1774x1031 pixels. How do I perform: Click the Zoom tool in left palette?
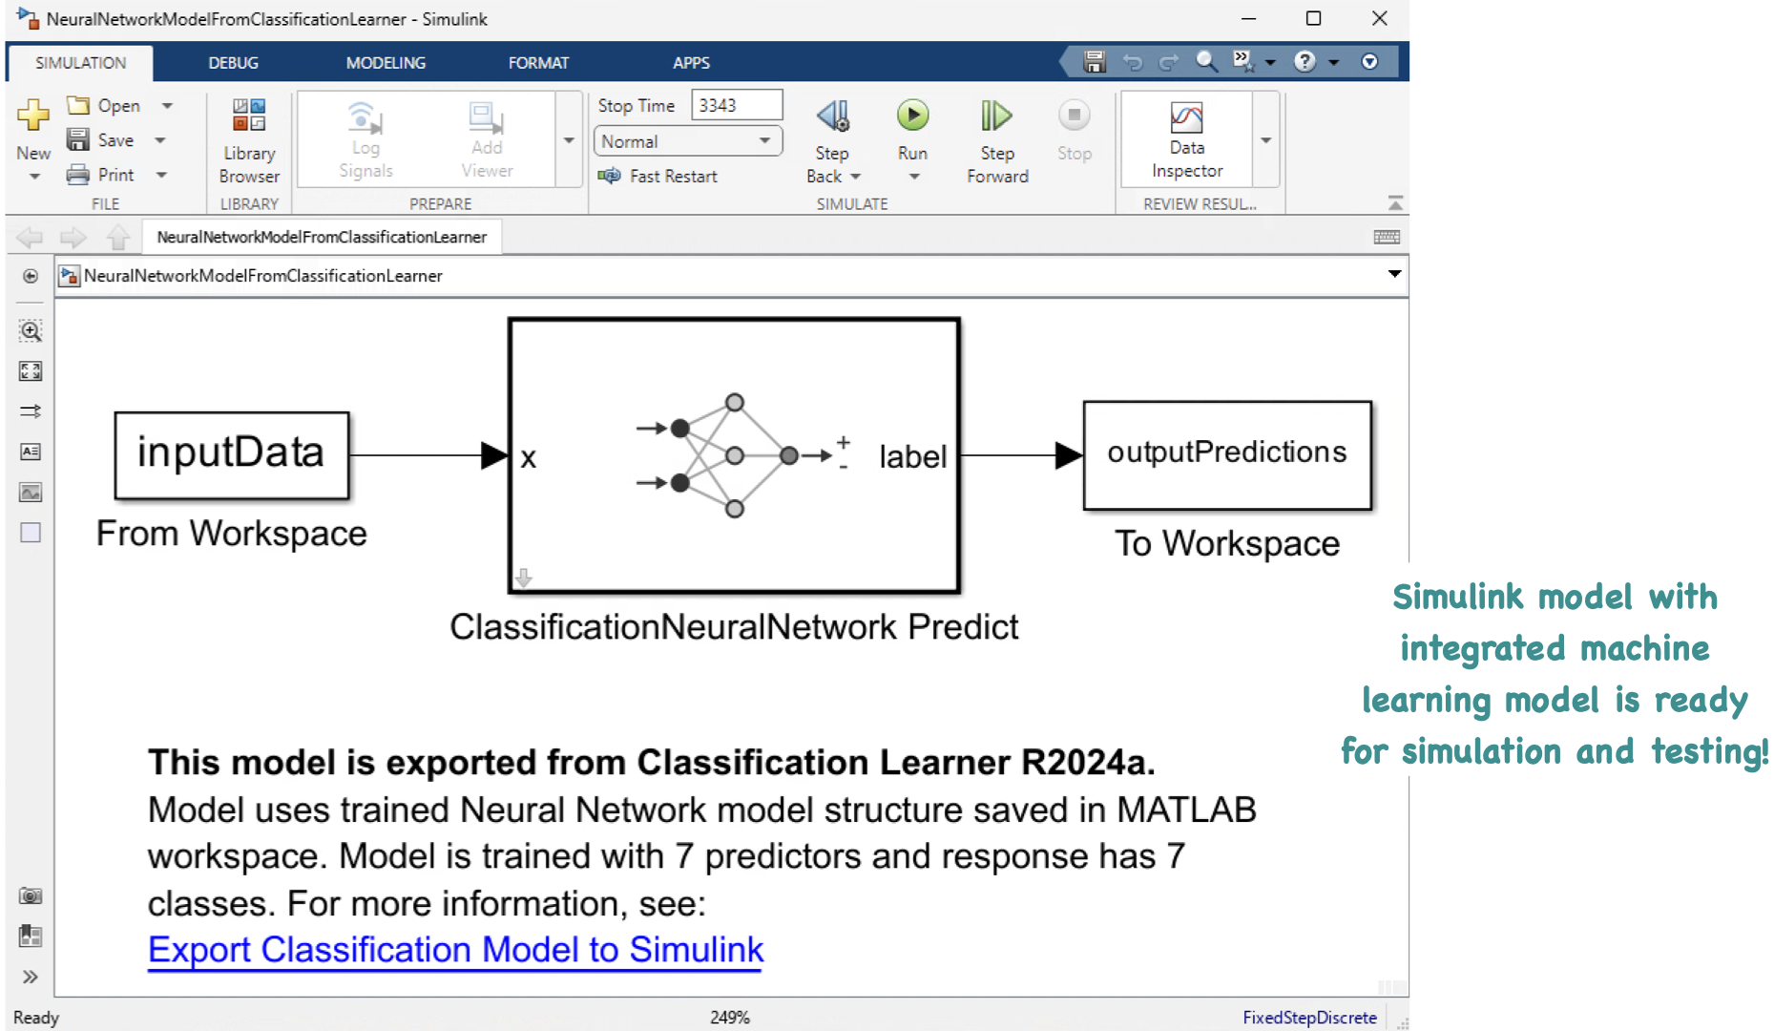pos(31,331)
